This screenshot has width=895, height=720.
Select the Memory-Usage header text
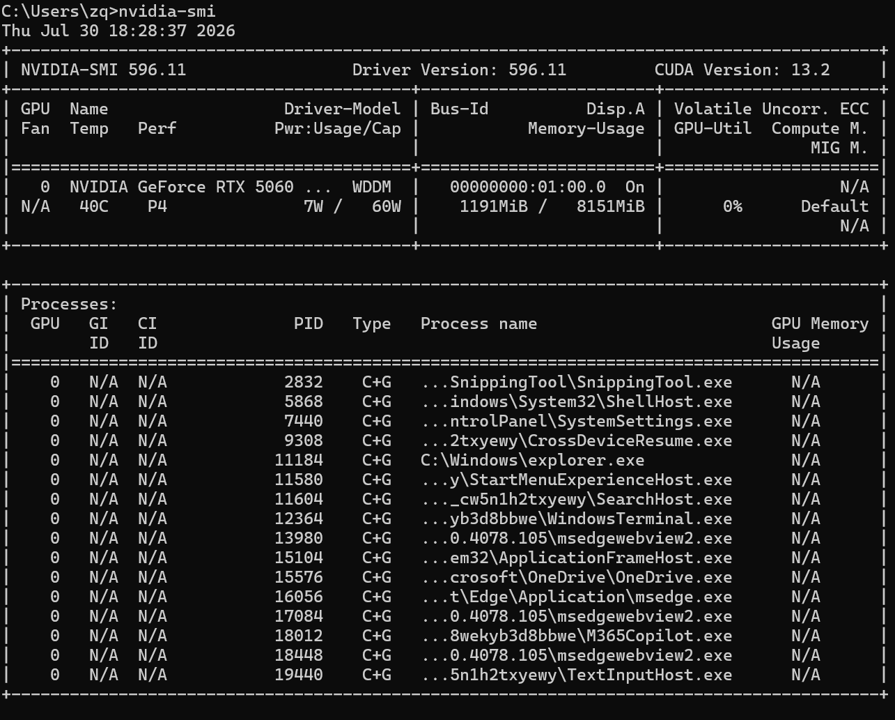tap(586, 128)
